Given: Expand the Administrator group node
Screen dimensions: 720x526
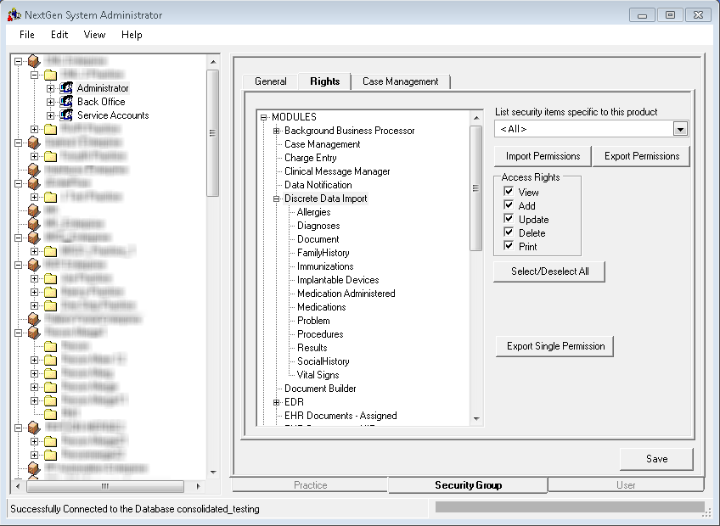Looking at the screenshot, I should [50, 88].
